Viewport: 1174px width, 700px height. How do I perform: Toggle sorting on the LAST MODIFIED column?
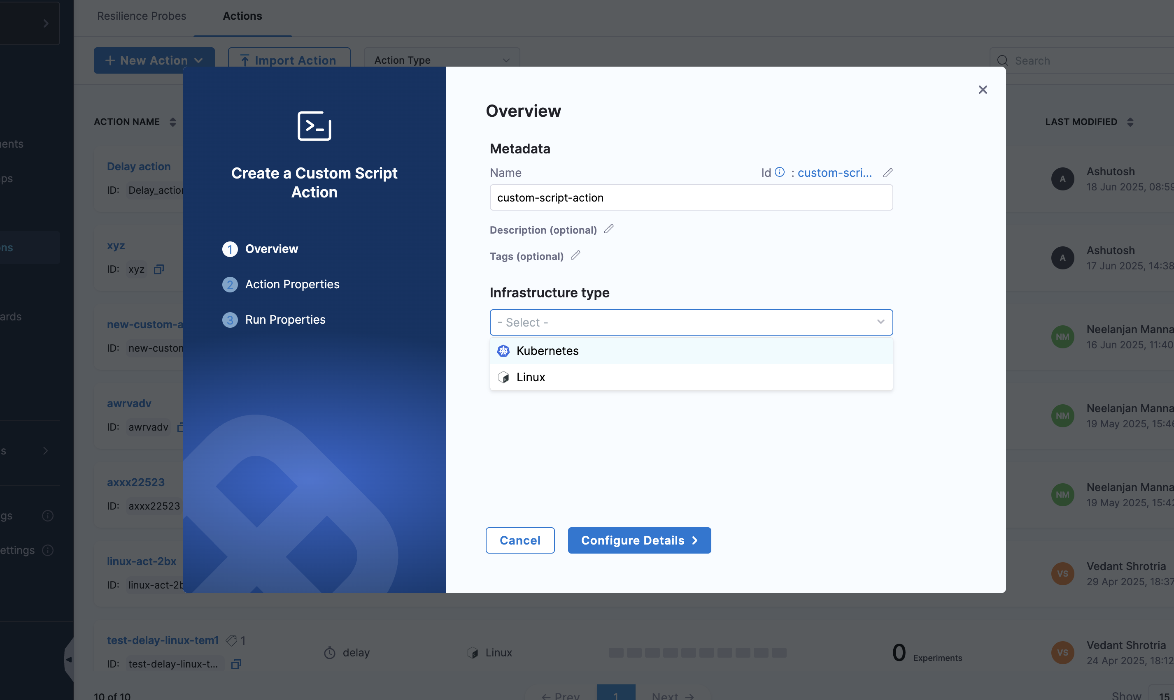[x=1130, y=122]
